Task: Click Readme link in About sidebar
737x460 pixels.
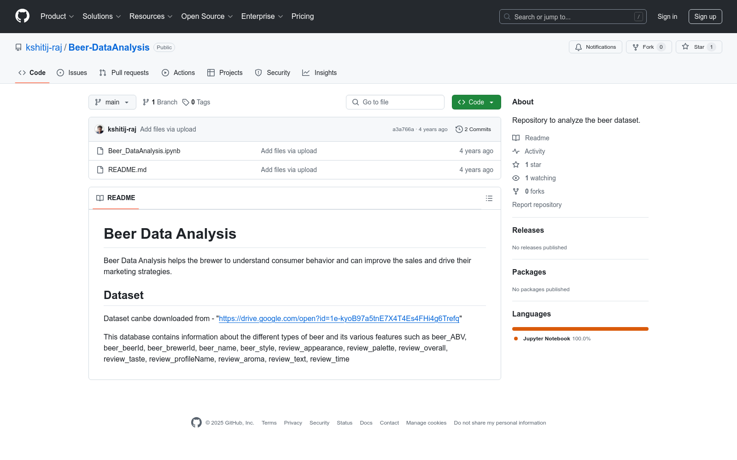Action: coord(531,138)
